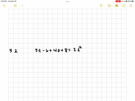Screen dimensions: 135x101
Task: Tap the greyed-out redo arrow
Action: [22, 6]
